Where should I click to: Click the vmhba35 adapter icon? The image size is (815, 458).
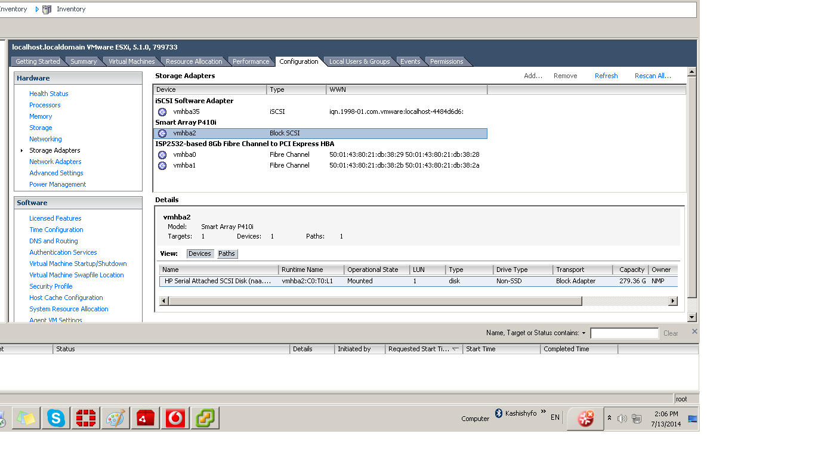click(162, 112)
